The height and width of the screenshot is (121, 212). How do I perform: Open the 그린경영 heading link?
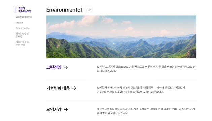click(x=54, y=67)
